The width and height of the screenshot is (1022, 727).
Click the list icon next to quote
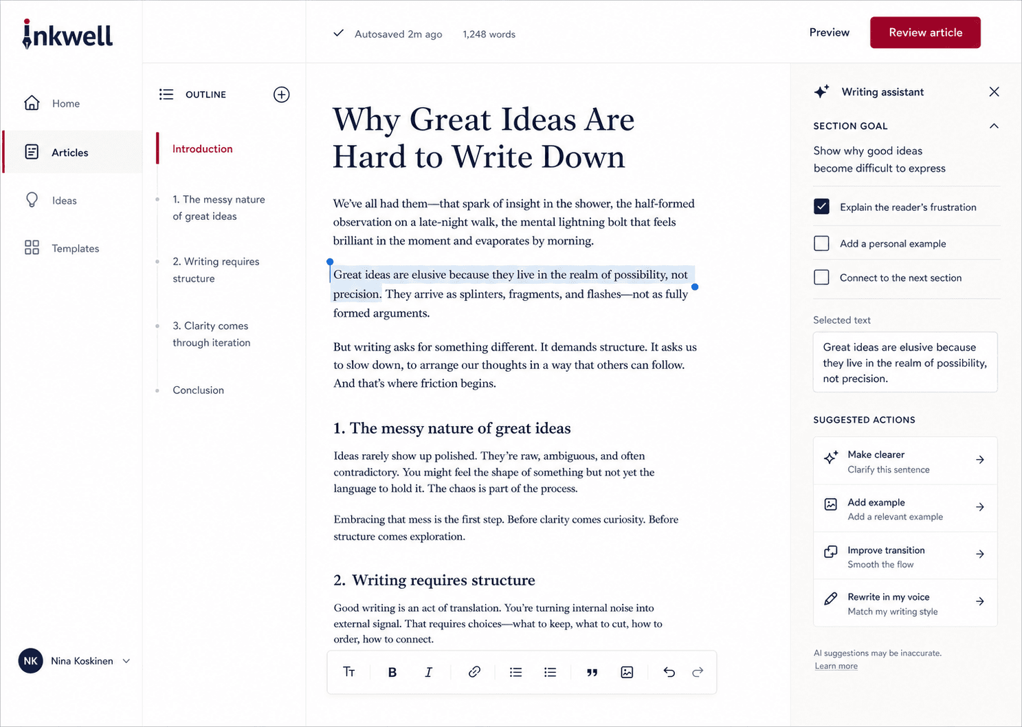click(x=550, y=672)
